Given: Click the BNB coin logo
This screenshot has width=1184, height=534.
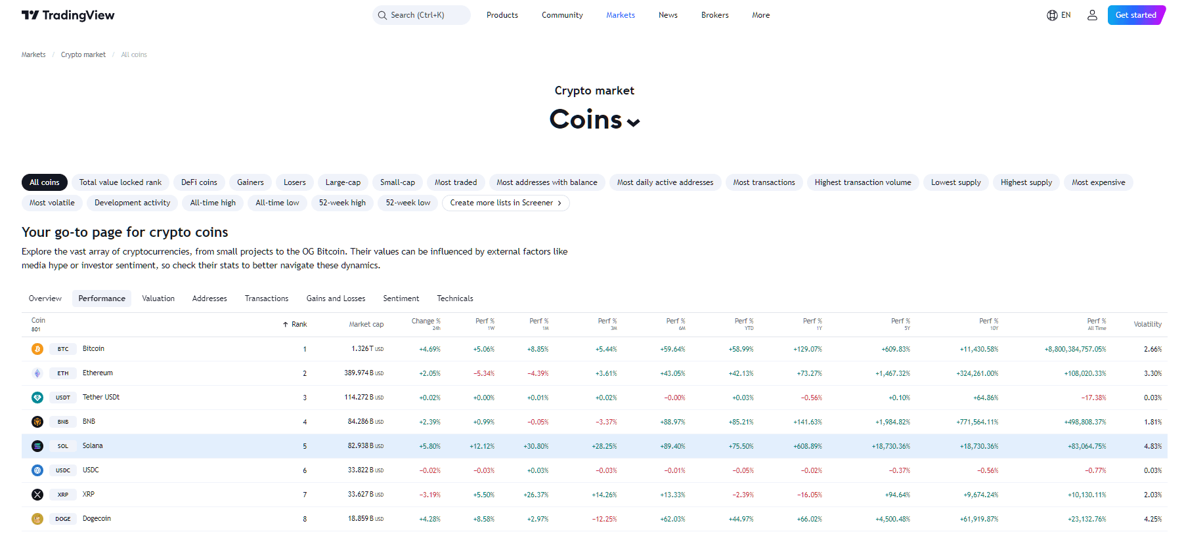Looking at the screenshot, I should [x=37, y=422].
